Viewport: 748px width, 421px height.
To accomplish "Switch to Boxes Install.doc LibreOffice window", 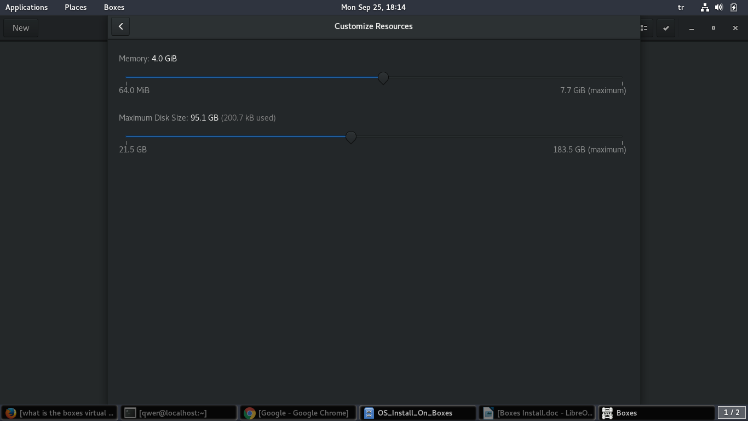I will (x=538, y=413).
